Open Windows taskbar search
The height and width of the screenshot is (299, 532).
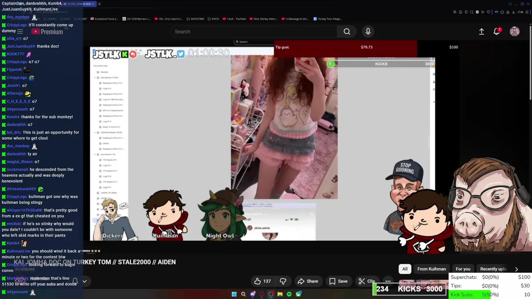point(243,294)
